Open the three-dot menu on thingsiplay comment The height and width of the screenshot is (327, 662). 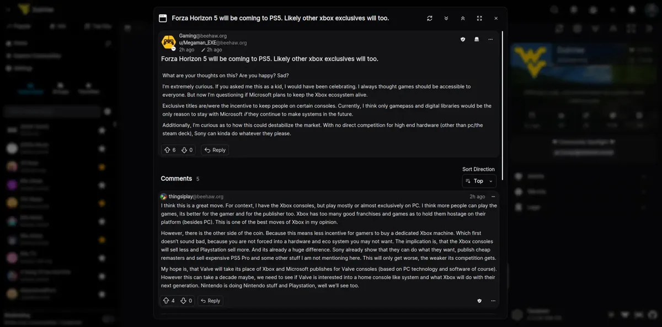point(493,301)
